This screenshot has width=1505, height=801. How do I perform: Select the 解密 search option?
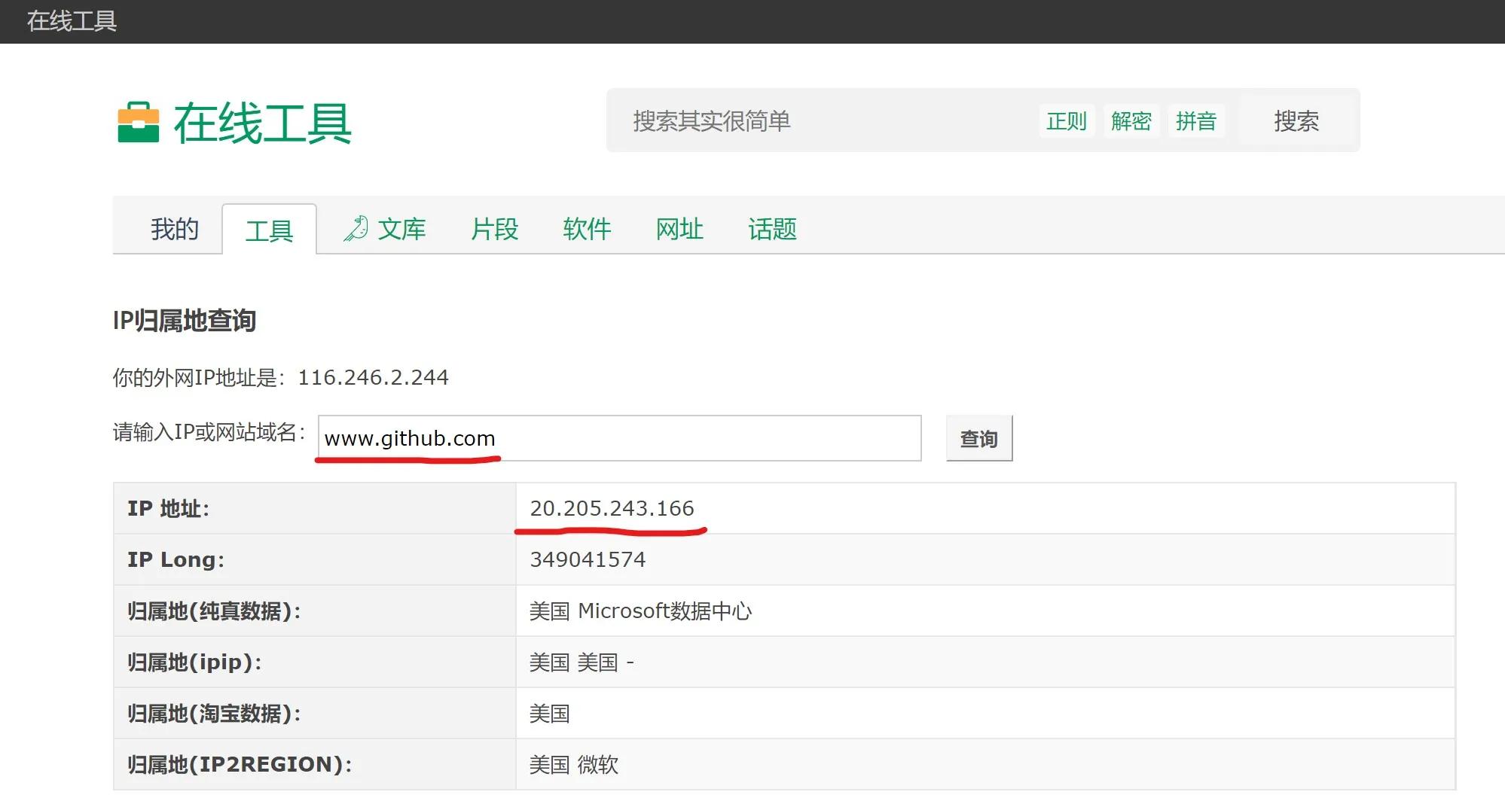[1131, 120]
